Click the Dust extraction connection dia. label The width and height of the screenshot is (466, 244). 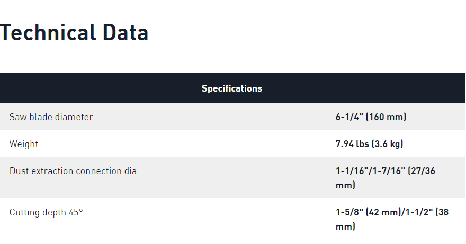click(x=74, y=171)
